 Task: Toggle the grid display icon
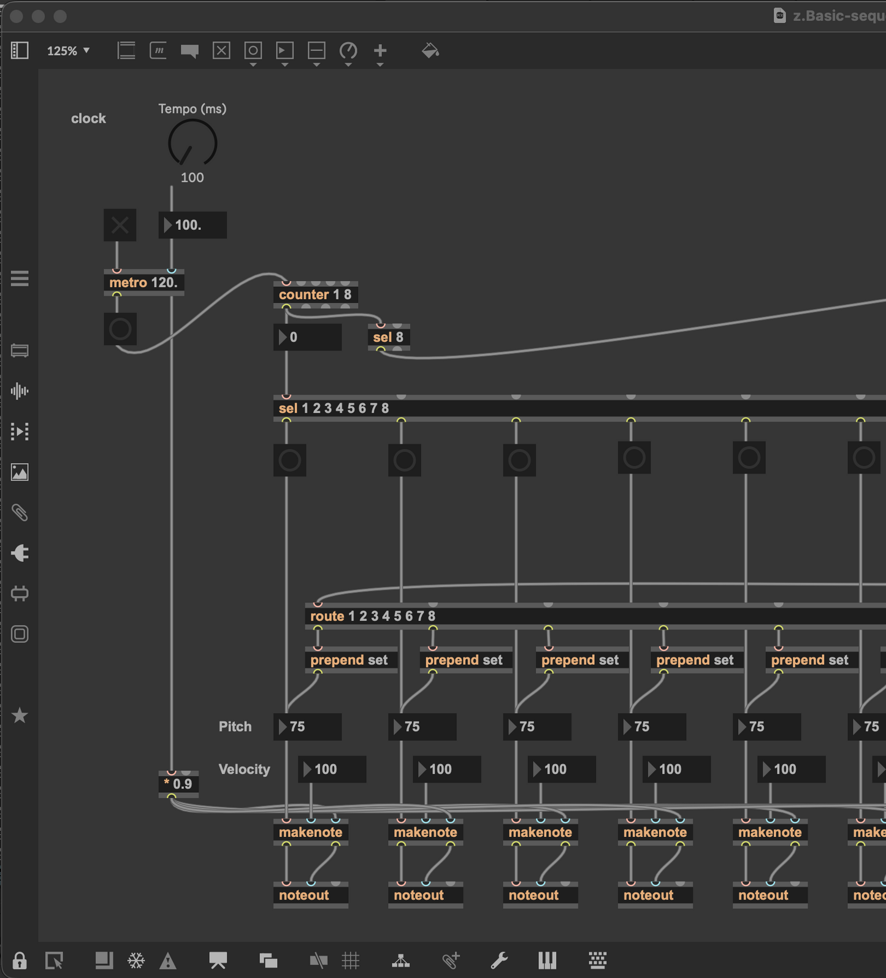[x=351, y=960]
